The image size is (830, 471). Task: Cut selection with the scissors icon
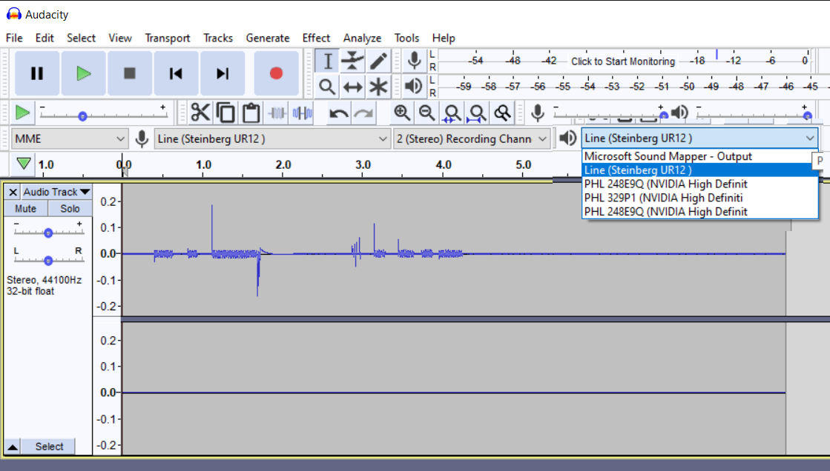(x=200, y=113)
